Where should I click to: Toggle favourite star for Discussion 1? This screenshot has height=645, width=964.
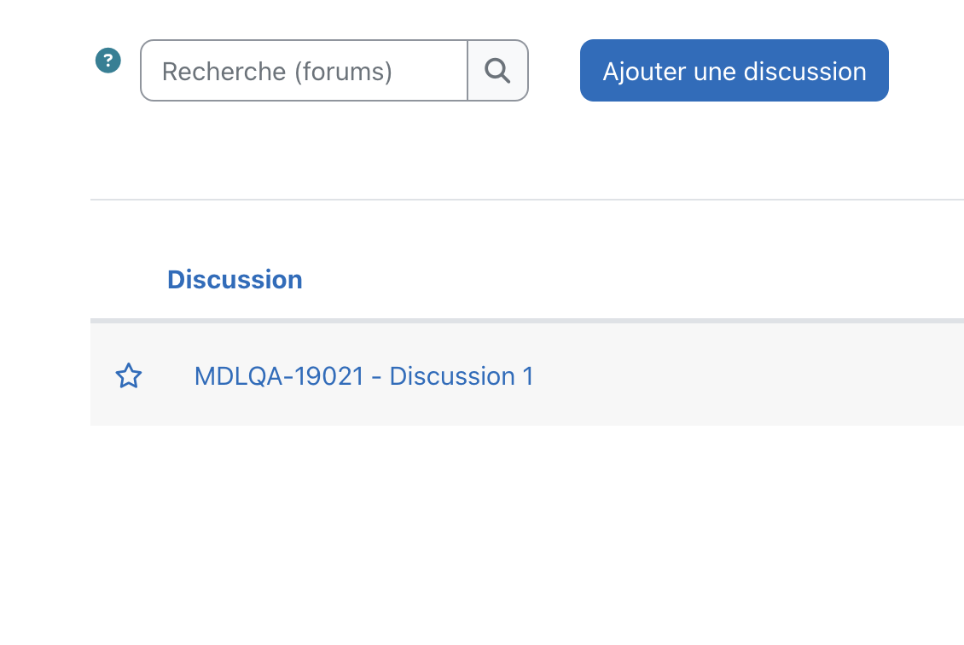pos(129,375)
